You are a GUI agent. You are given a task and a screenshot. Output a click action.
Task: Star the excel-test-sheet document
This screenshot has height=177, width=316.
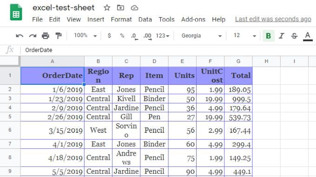107,8
